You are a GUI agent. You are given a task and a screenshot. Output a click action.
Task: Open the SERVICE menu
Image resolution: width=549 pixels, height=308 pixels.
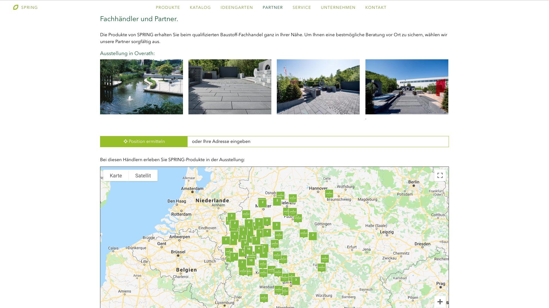[x=302, y=8]
